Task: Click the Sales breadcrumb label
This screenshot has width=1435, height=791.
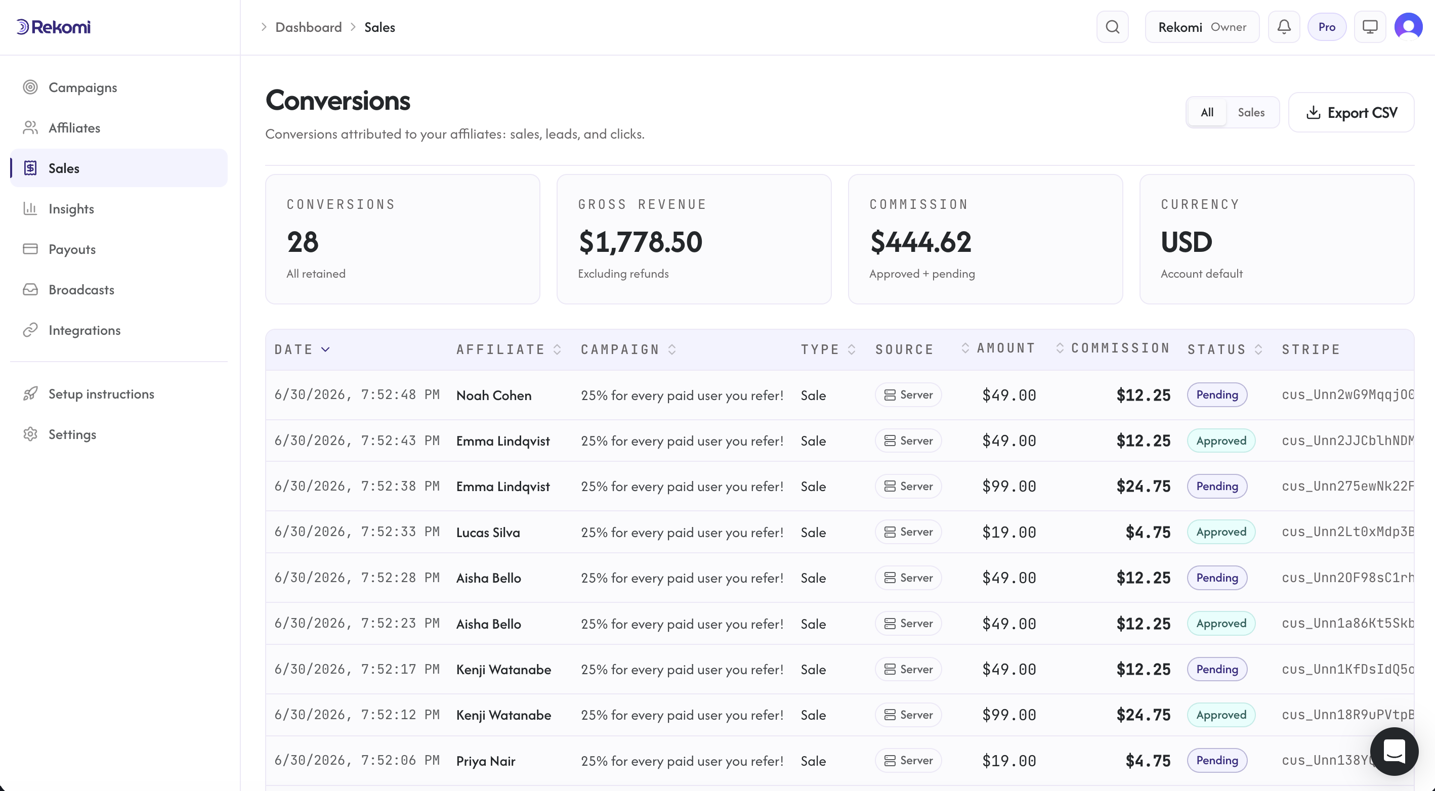Action: [x=380, y=27]
